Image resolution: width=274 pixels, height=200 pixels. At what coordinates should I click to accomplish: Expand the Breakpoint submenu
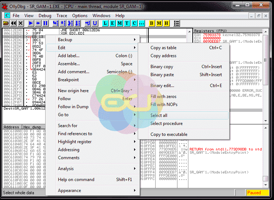click(x=93, y=80)
